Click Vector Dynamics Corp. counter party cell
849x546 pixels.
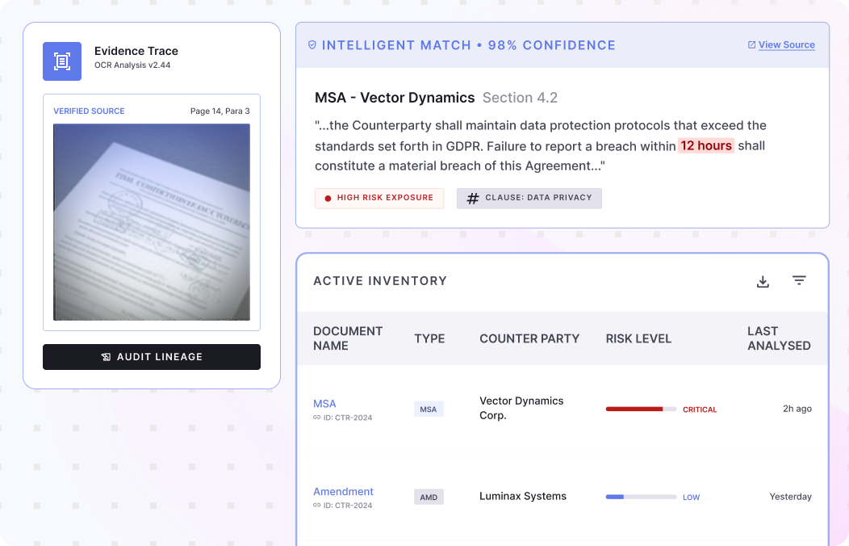point(521,408)
